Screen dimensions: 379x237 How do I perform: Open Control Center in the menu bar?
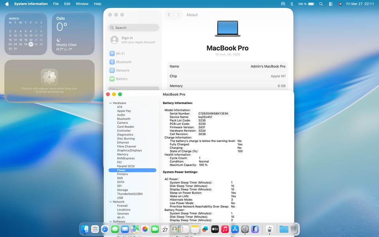331,4
